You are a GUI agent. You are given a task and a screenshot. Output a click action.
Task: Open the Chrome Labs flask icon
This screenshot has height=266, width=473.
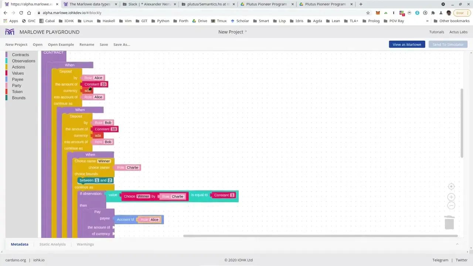(x=441, y=13)
